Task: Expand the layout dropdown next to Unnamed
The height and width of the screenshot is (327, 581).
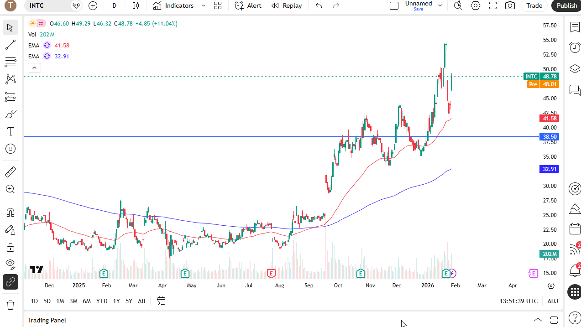Action: tap(440, 5)
